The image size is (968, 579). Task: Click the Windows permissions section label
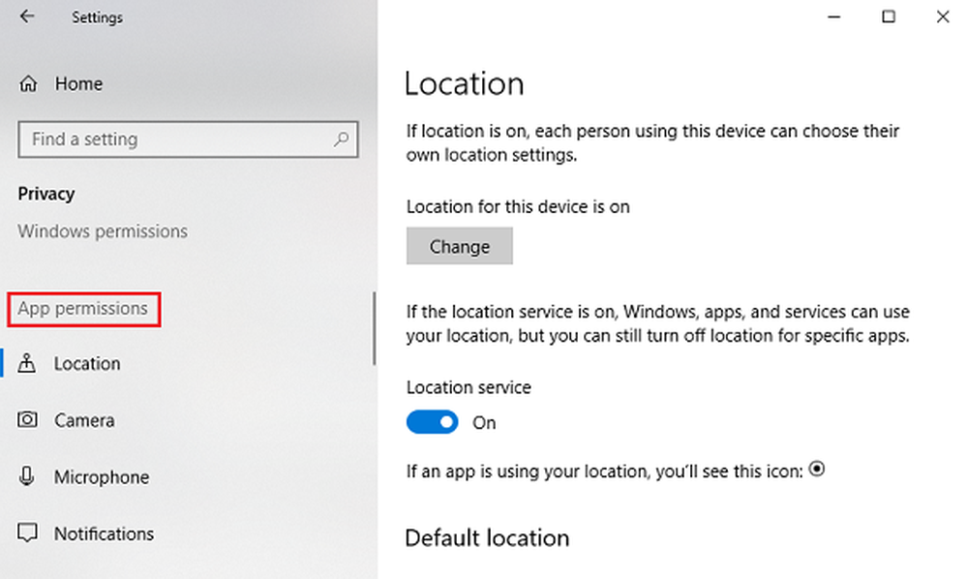coord(103,230)
